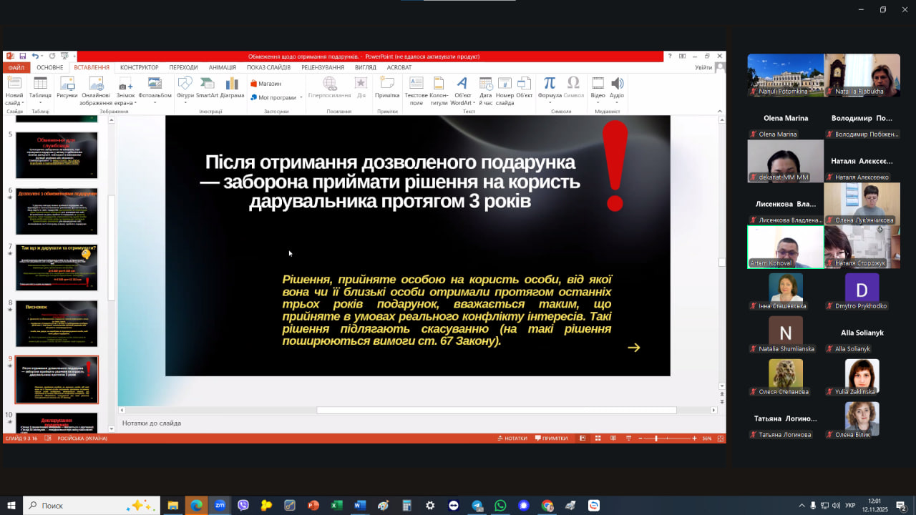Click the Діаграма chart icon
The height and width of the screenshot is (515, 916).
232,88
